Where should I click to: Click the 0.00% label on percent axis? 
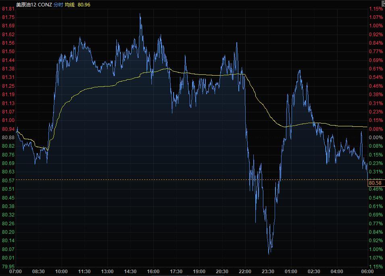click(x=376, y=137)
